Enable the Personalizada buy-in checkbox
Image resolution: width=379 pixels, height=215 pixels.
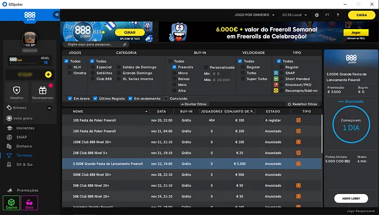coord(206,67)
